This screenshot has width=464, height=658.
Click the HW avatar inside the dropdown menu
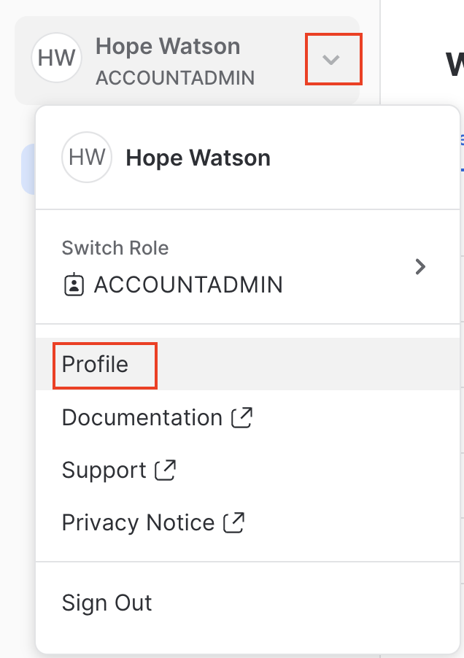click(x=87, y=157)
